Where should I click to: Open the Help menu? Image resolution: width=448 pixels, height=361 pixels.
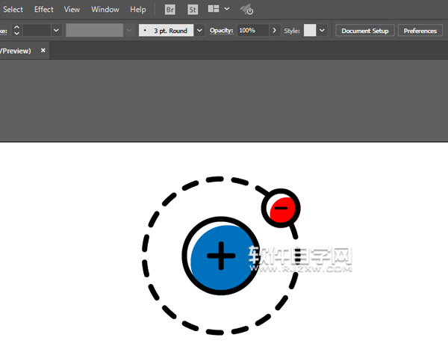tap(138, 10)
